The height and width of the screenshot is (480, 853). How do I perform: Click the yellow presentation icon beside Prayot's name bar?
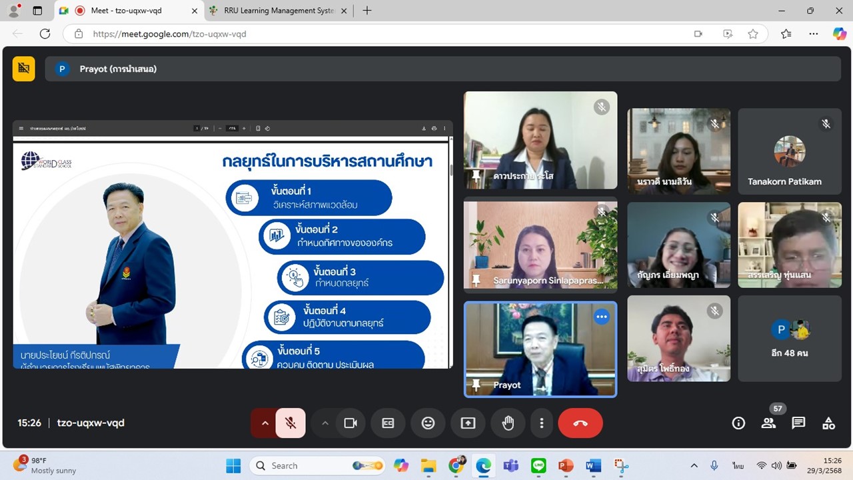pos(24,68)
